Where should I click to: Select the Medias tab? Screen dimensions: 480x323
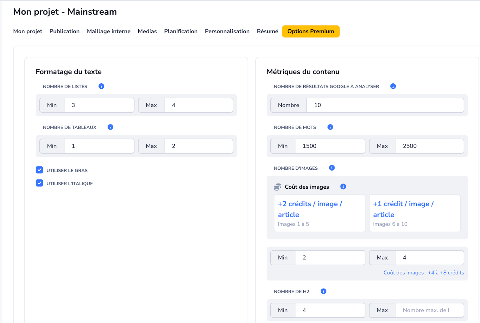coord(147,31)
